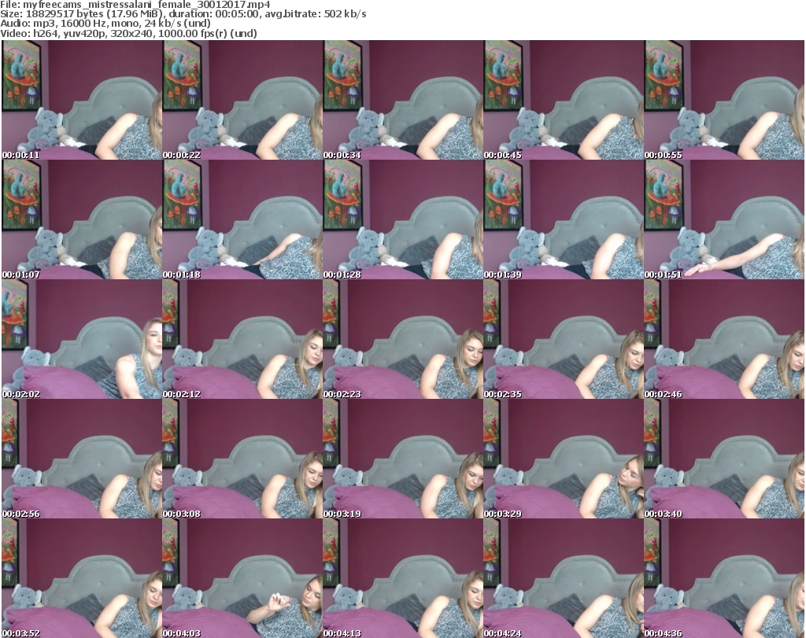
Task: Choose the frame timestamped 00:03:19
Action: (402, 459)
